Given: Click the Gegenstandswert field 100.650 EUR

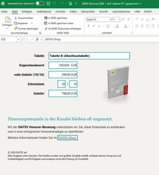Looking at the screenshot, I should (63, 65).
